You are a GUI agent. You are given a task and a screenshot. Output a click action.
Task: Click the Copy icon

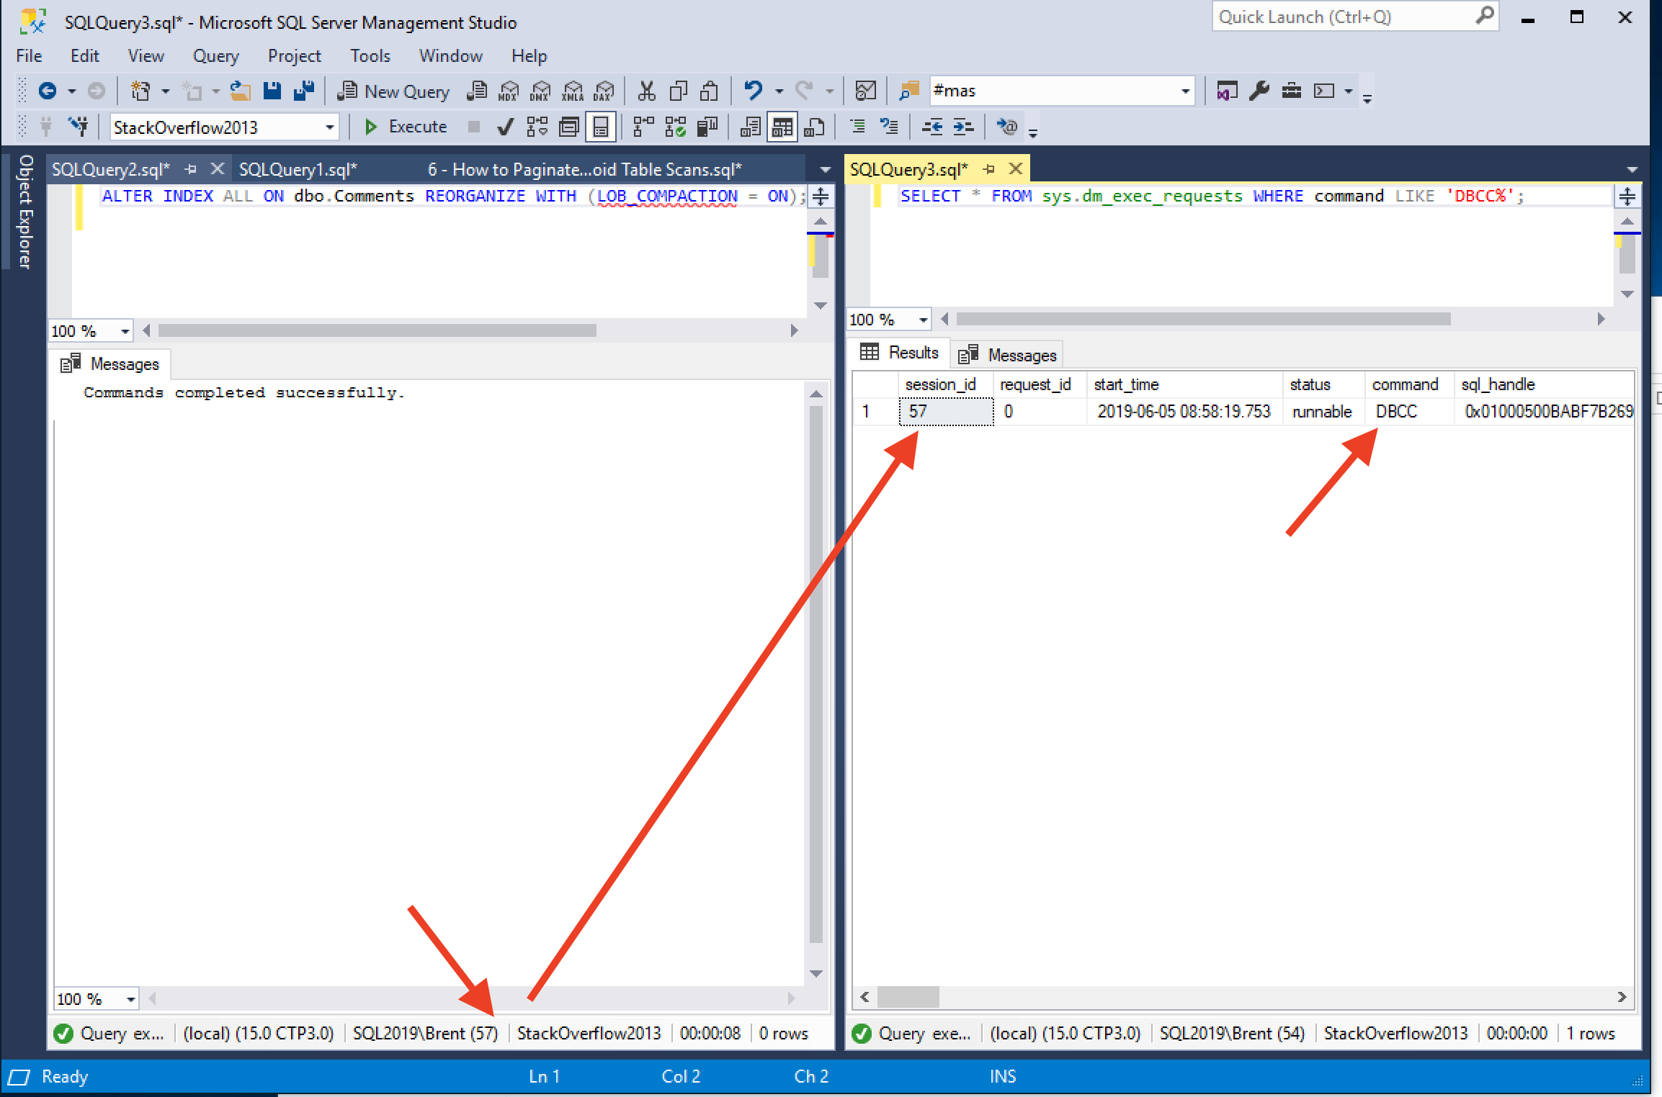pos(678,91)
